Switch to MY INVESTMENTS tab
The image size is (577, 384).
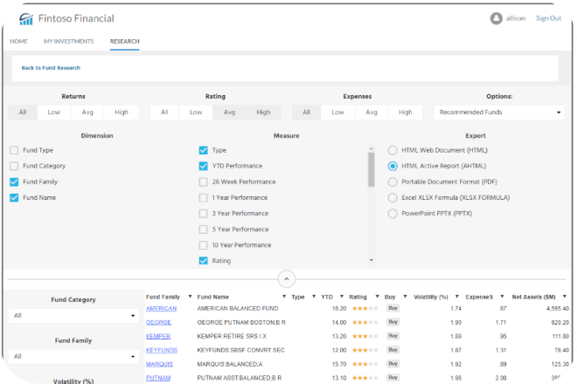click(68, 41)
